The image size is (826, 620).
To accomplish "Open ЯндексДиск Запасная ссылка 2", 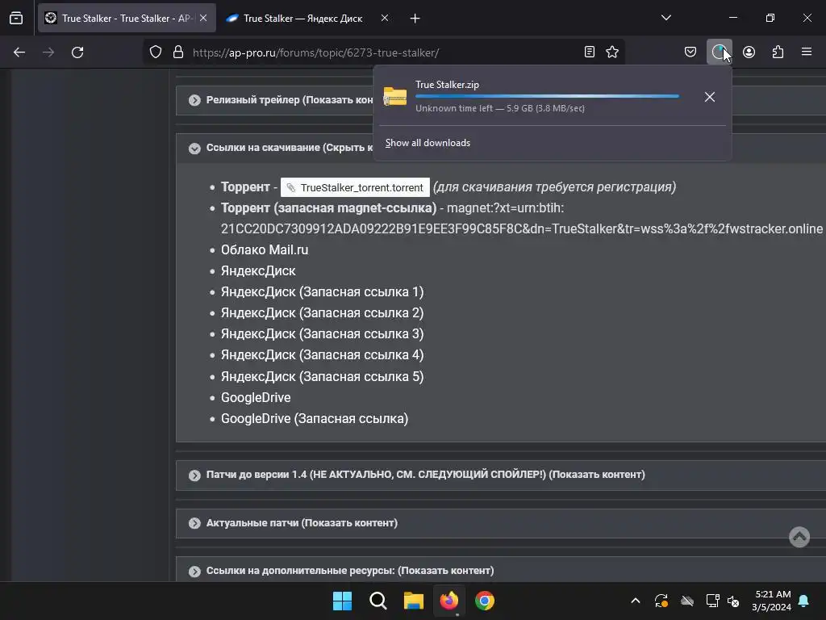I will point(323,313).
